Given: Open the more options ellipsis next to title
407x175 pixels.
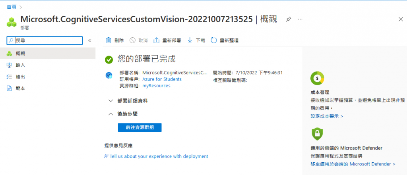Looking at the screenshot, I should [300, 19].
